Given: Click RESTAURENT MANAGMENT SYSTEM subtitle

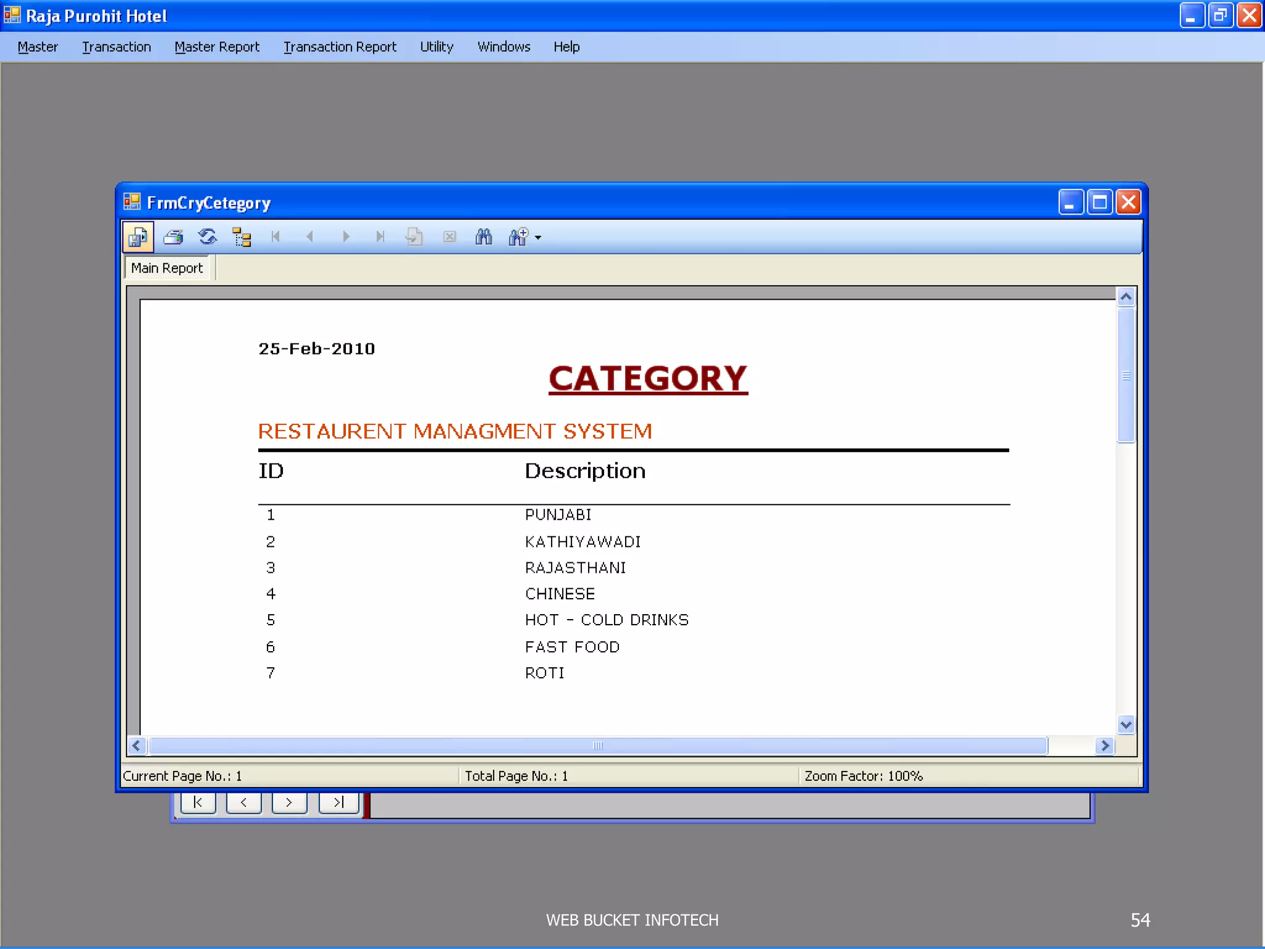Looking at the screenshot, I should point(455,431).
